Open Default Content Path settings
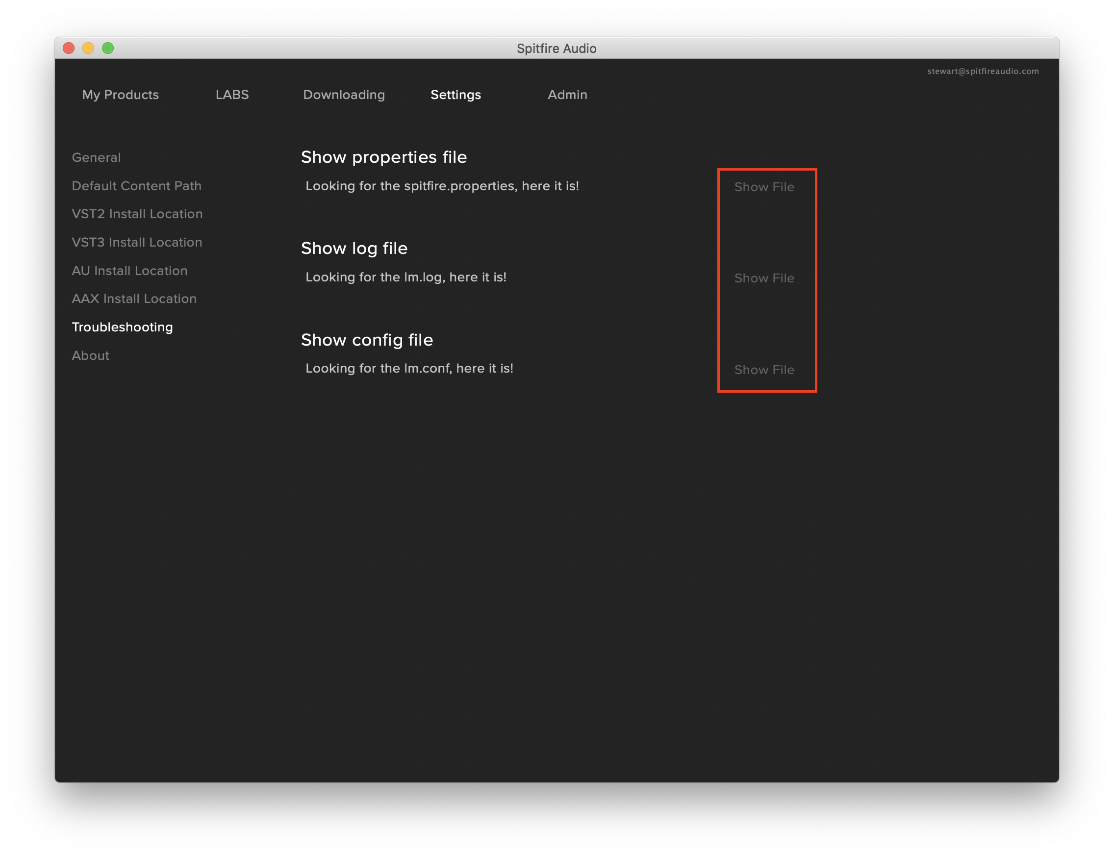This screenshot has height=855, width=1114. coord(136,186)
